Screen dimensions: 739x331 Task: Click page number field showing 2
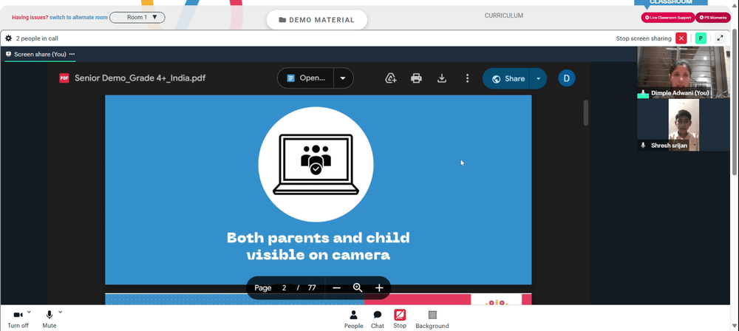click(285, 288)
